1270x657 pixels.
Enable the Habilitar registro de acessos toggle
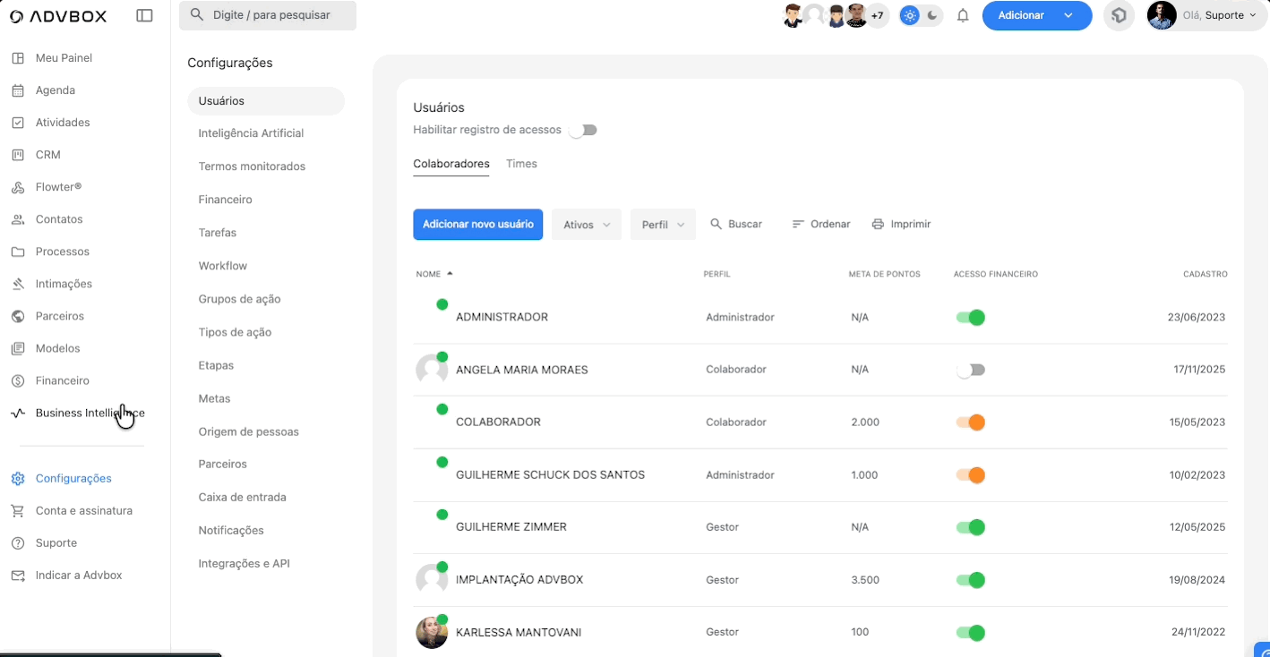583,130
